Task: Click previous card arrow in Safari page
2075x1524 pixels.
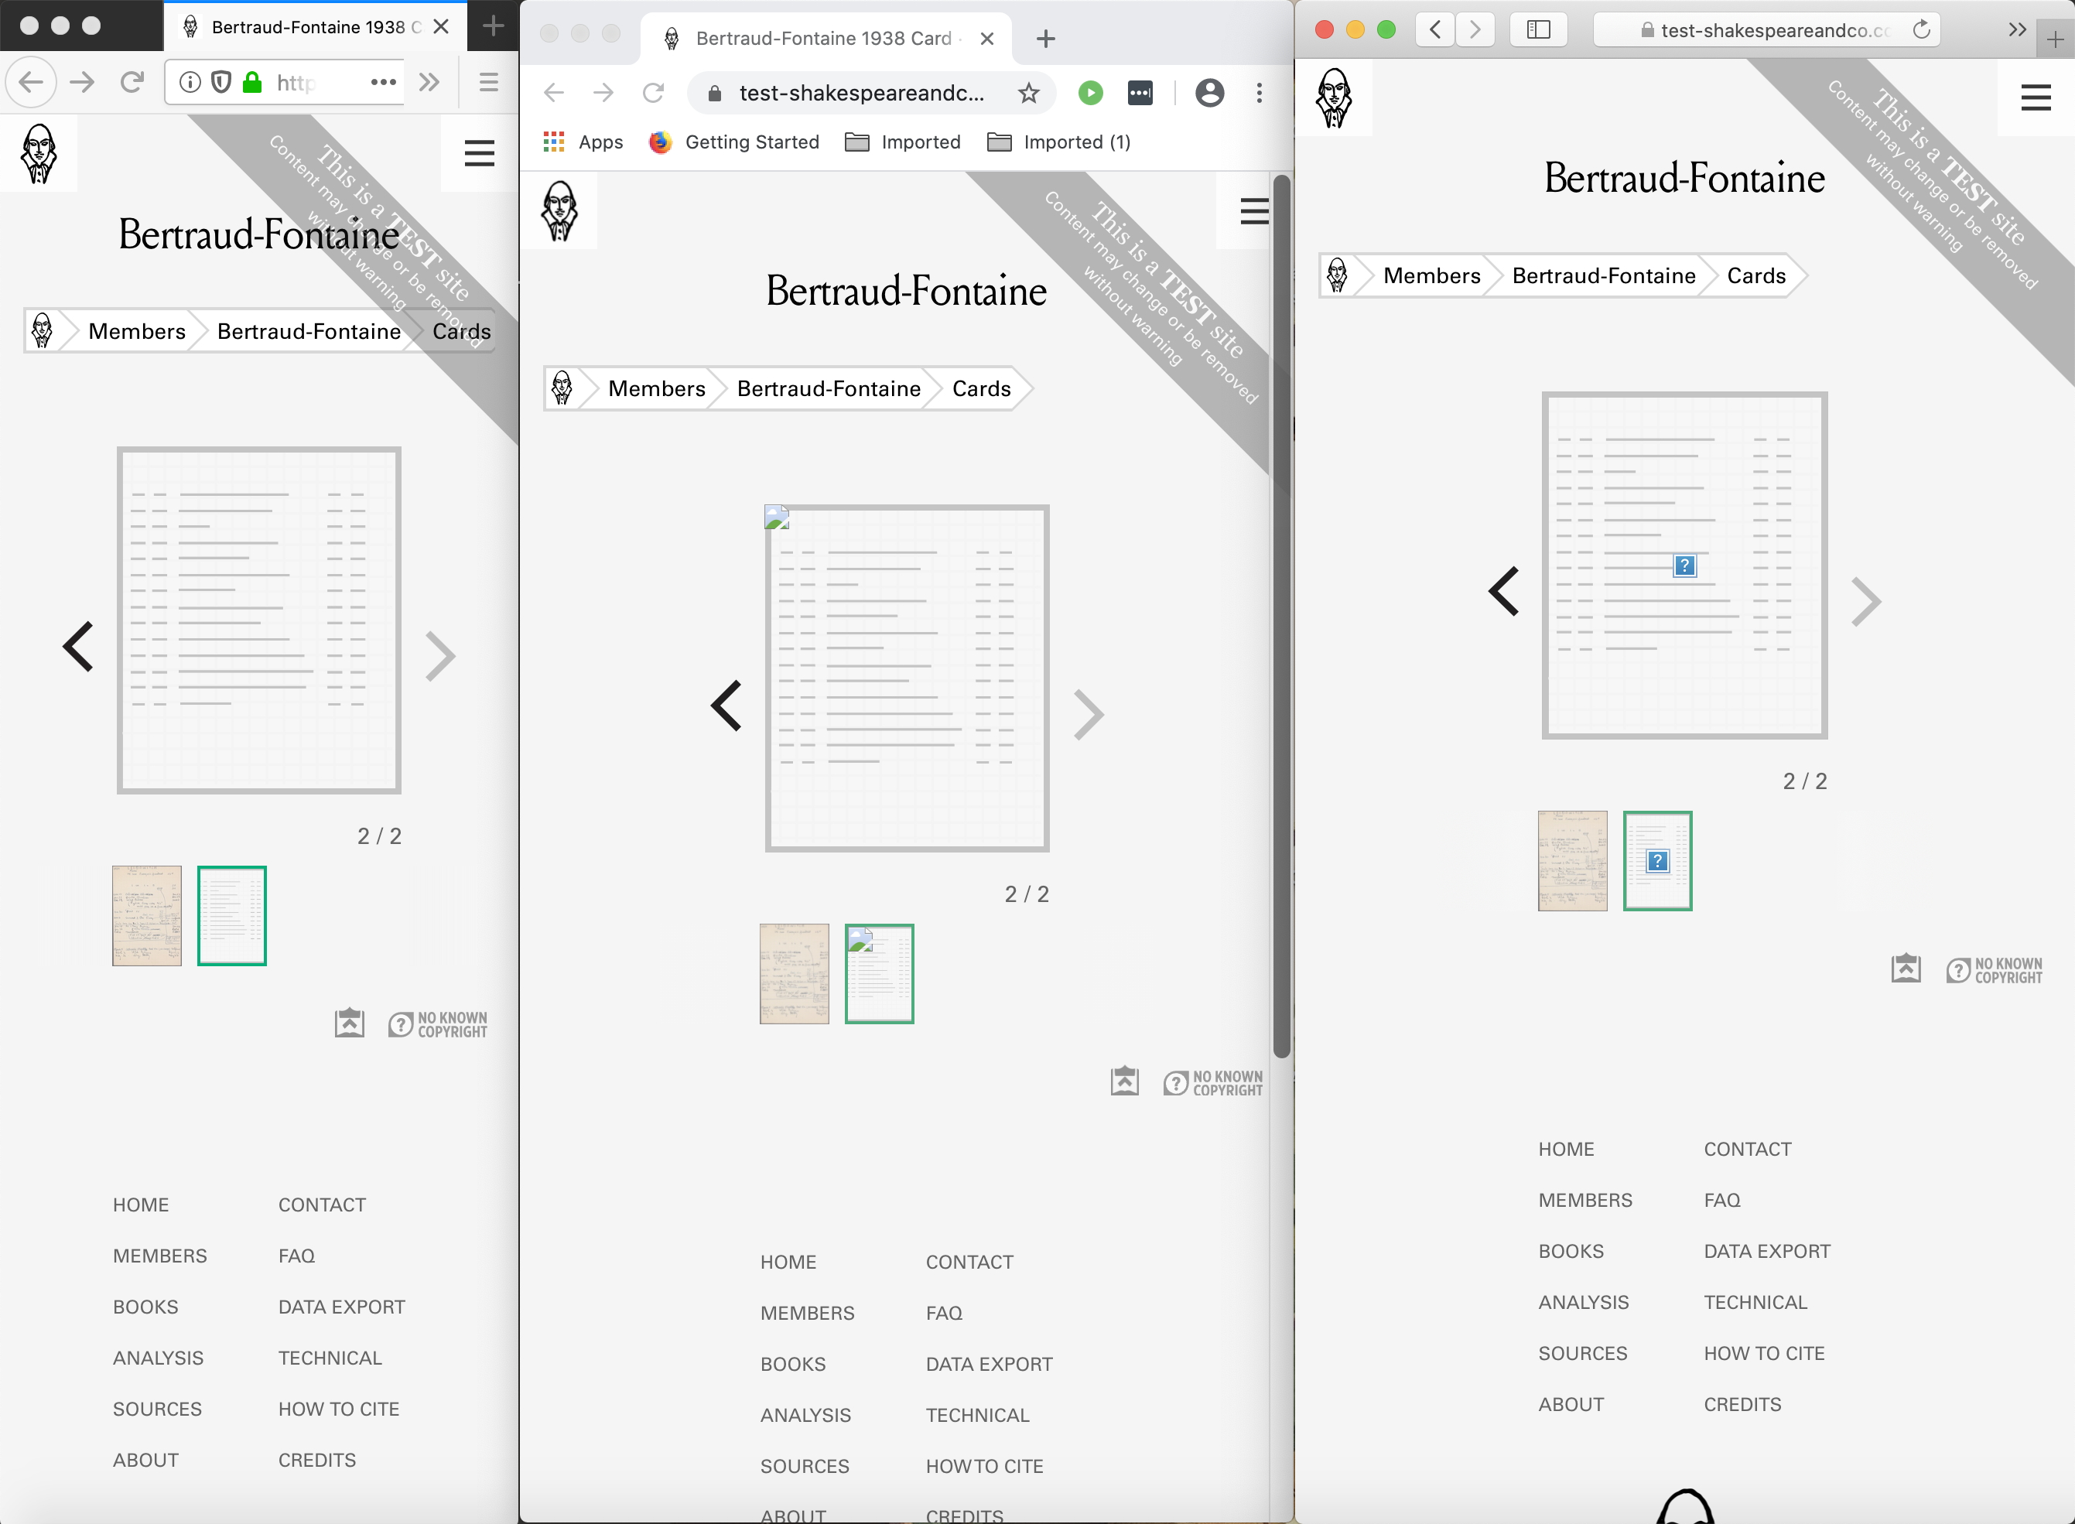Action: [1504, 591]
